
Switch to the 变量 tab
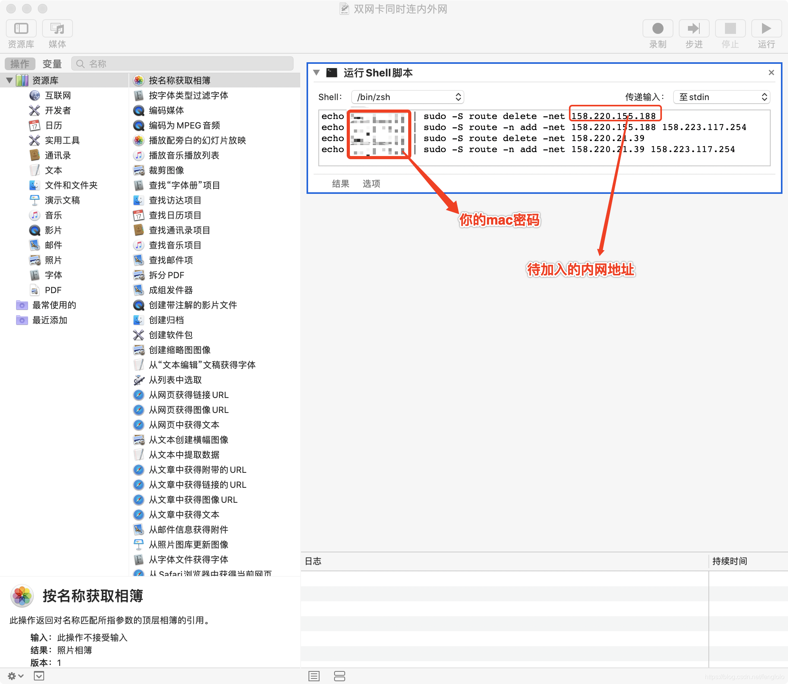coord(52,64)
